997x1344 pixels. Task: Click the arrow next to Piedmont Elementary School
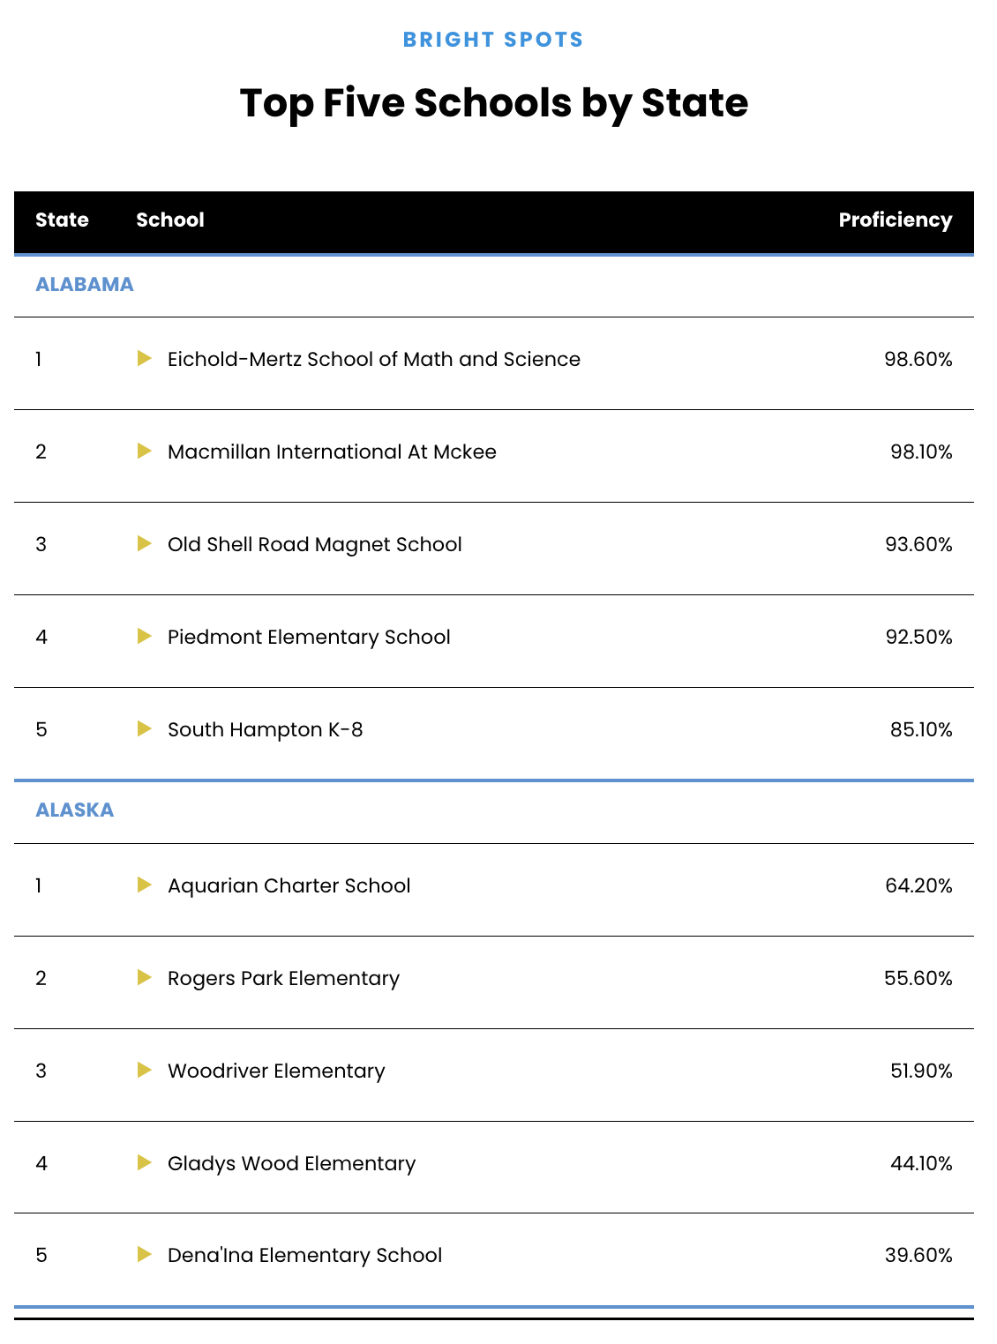[145, 637]
